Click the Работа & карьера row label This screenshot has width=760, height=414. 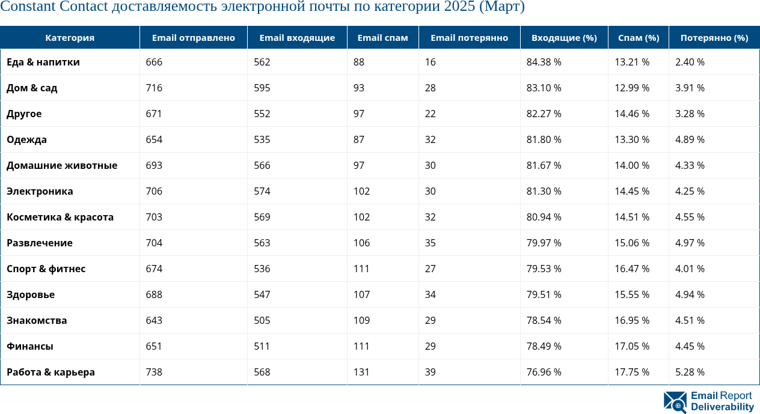(x=51, y=372)
